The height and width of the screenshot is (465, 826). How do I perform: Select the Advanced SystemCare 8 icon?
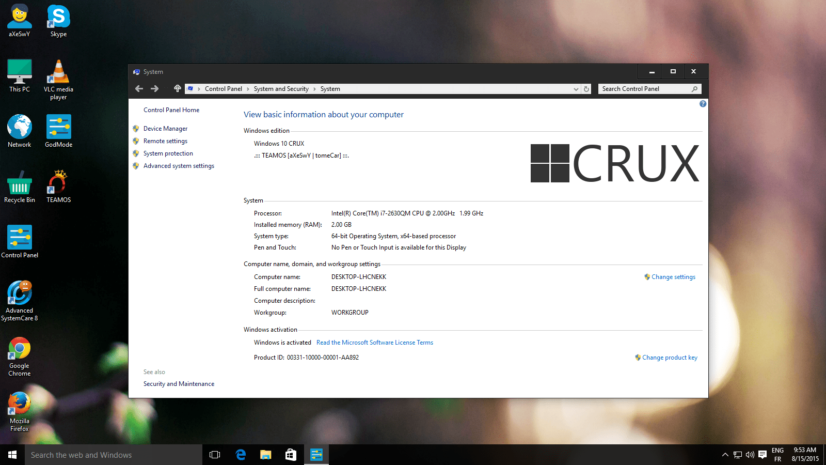[20, 301]
